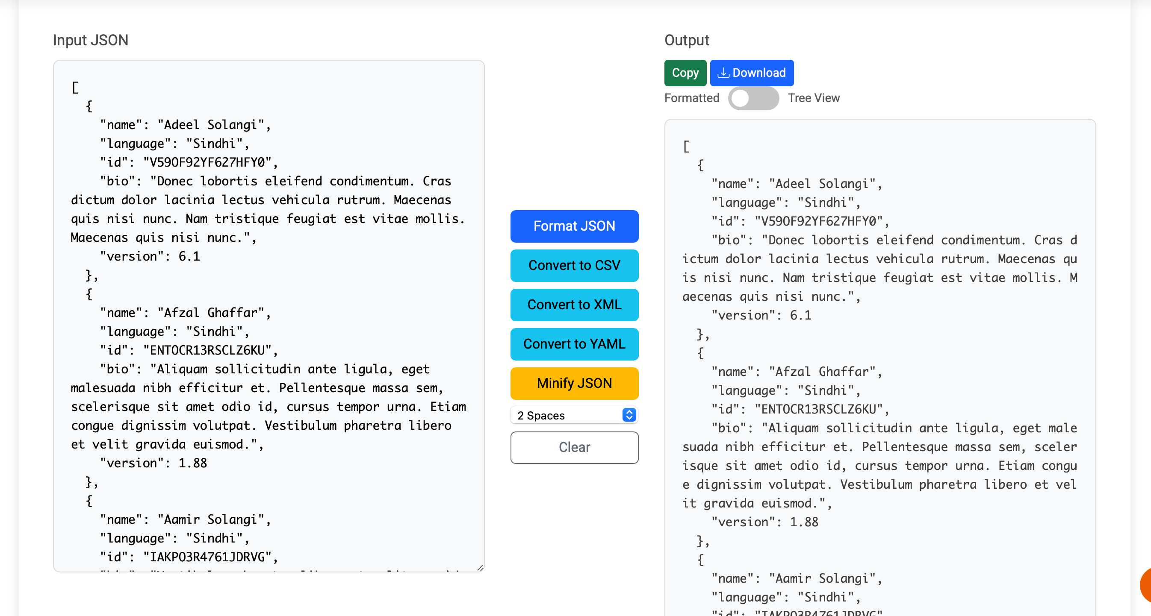Click input line "name": "Adeel Solangi"

point(186,125)
